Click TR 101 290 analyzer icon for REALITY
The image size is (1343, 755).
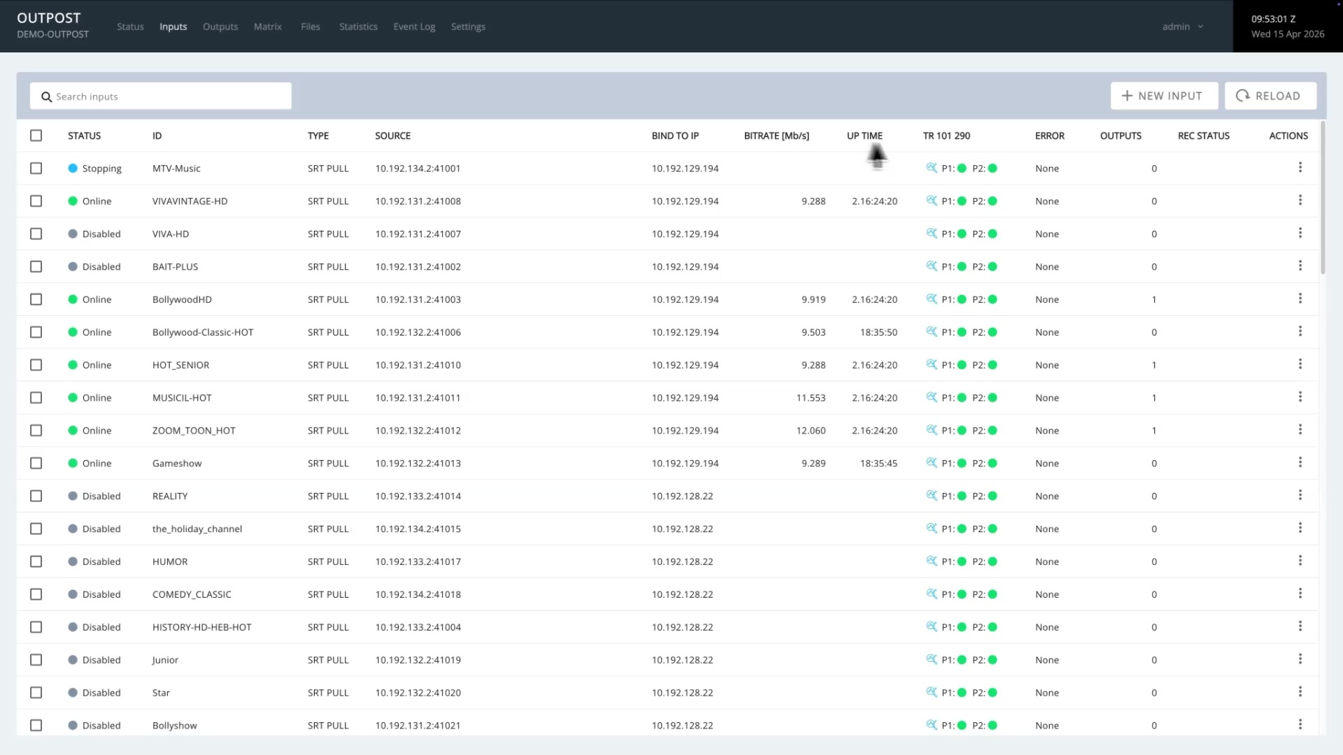tap(931, 496)
